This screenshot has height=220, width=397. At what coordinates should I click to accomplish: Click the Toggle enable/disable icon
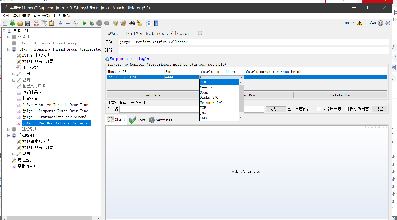(x=75, y=23)
